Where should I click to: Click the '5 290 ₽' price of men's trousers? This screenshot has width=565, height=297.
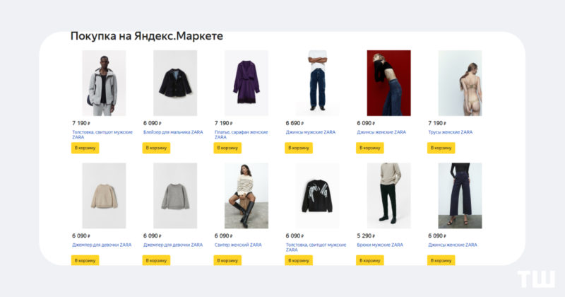(366, 236)
